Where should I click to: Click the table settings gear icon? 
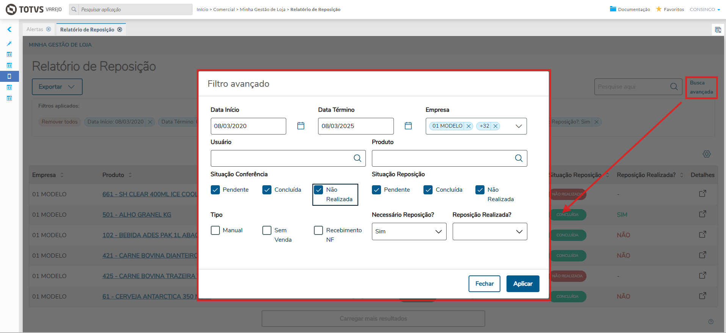click(707, 154)
